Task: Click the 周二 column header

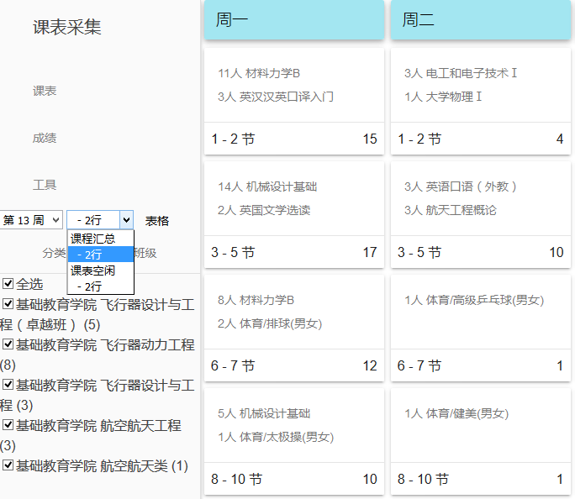Action: tap(480, 20)
